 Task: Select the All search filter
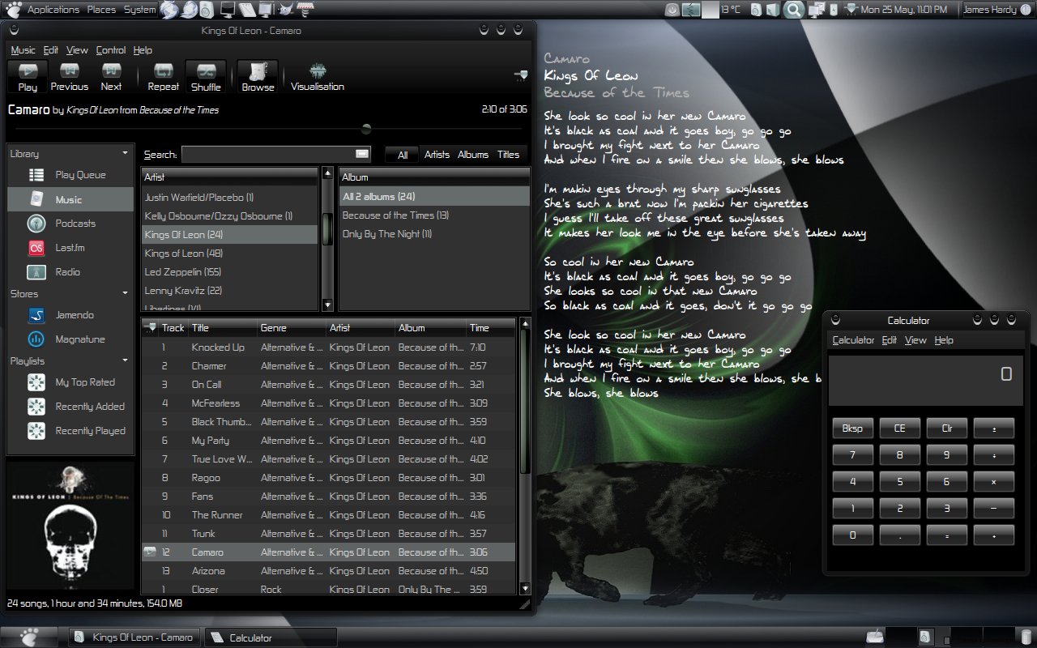(403, 155)
